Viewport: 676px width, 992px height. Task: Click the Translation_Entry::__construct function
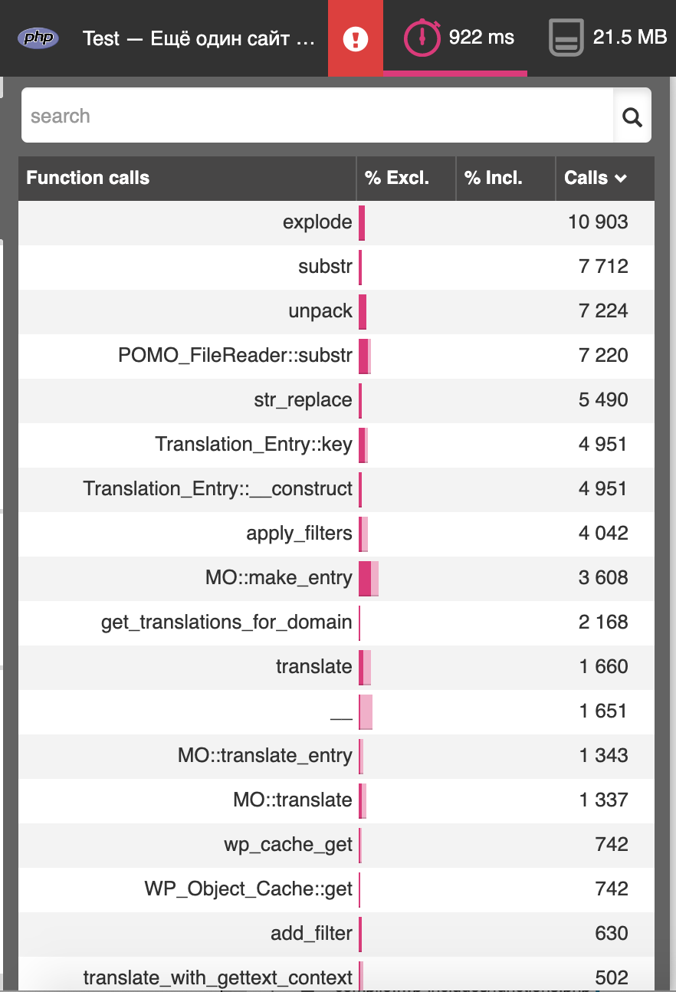pos(218,489)
